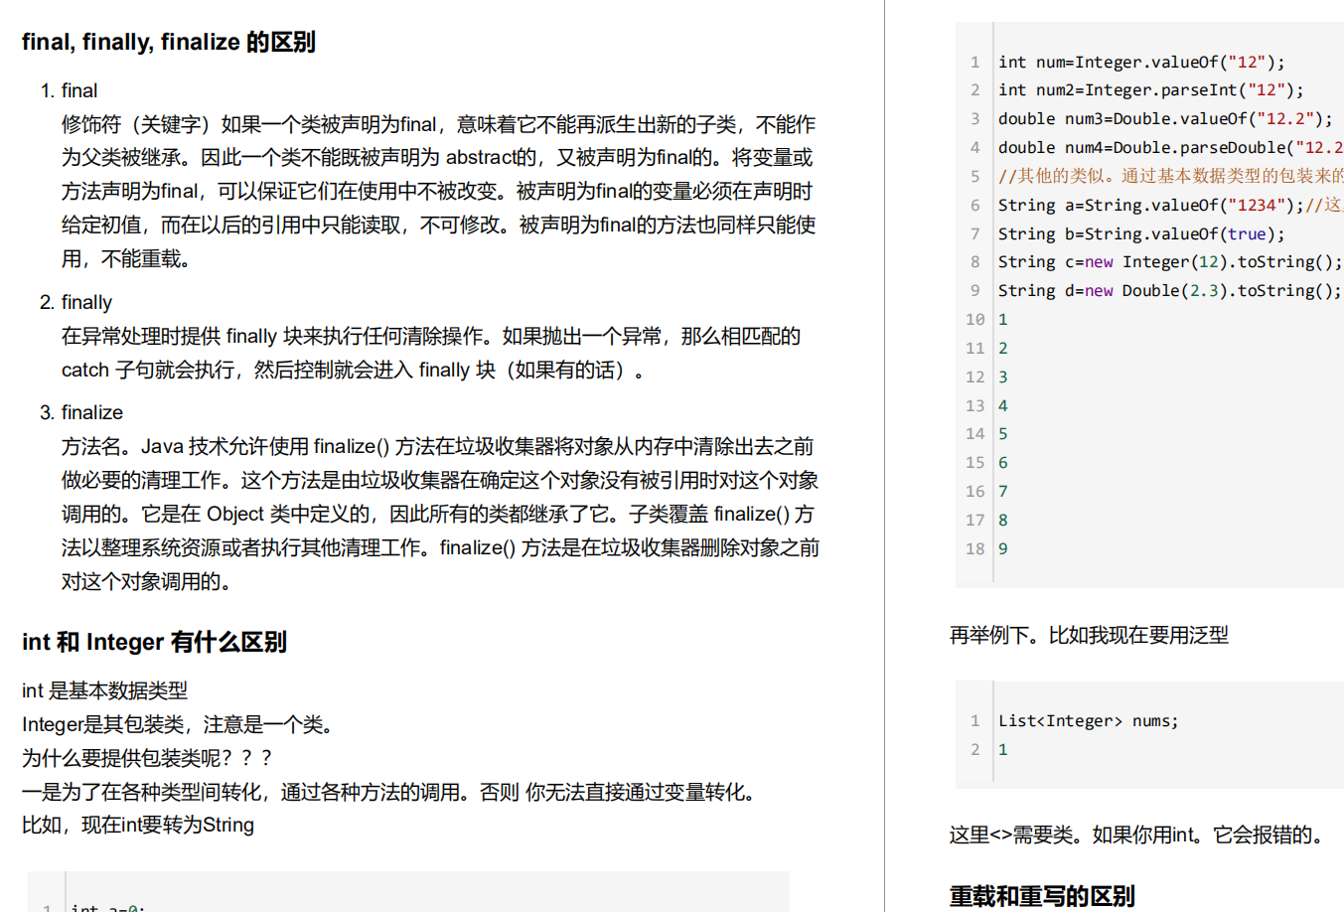Screen dimensions: 1344x912
Task: Click code line 'new Integer(12).toString()'
Action: [1170, 262]
